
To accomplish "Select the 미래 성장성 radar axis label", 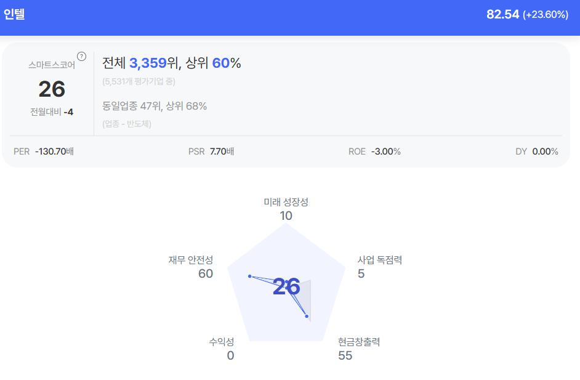I will tap(286, 202).
